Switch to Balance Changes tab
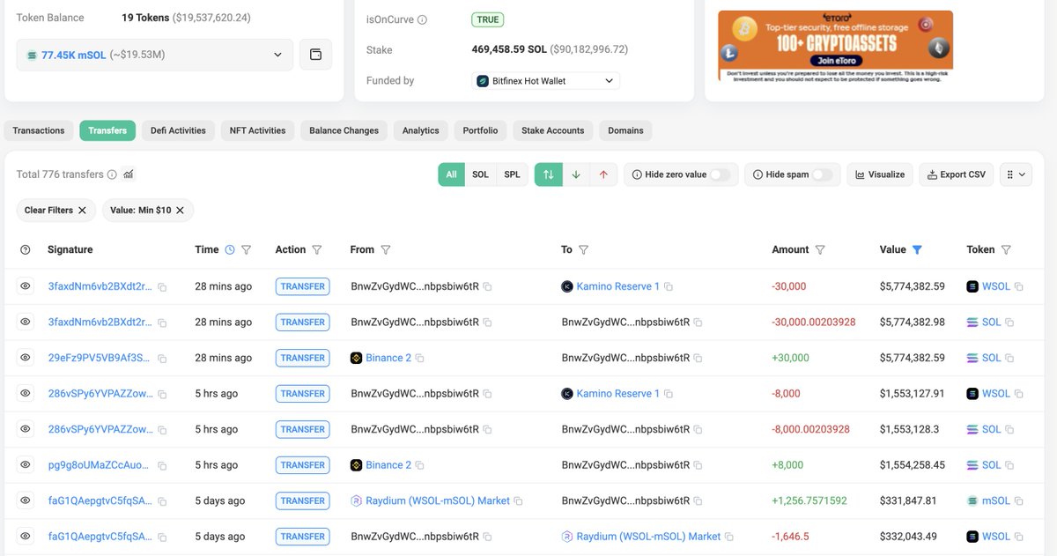This screenshot has height=556, width=1057. pos(344,130)
